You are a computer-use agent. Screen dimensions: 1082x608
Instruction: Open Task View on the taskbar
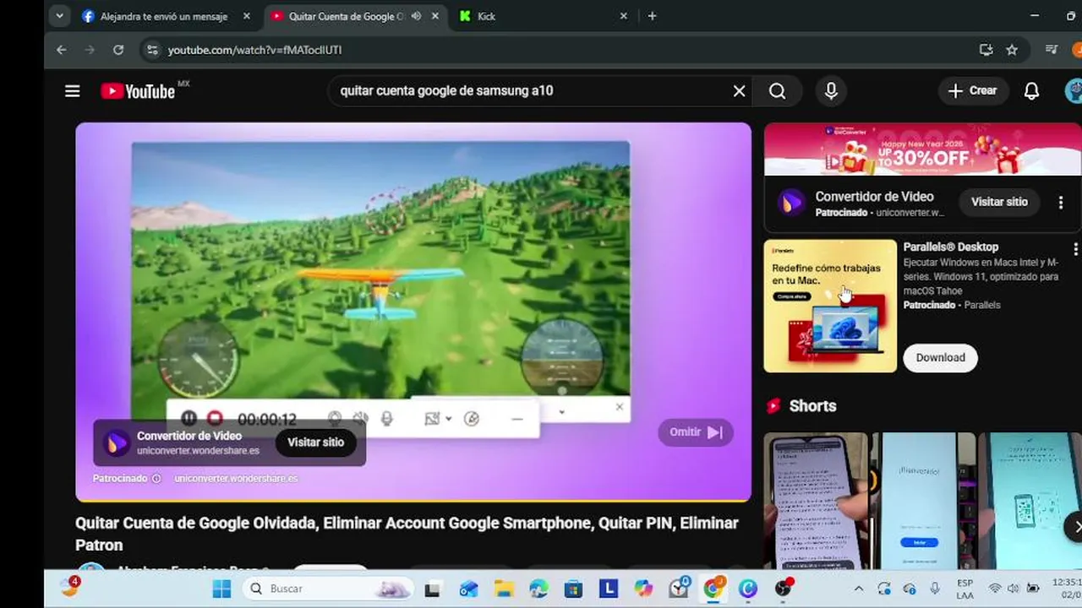coord(432,589)
